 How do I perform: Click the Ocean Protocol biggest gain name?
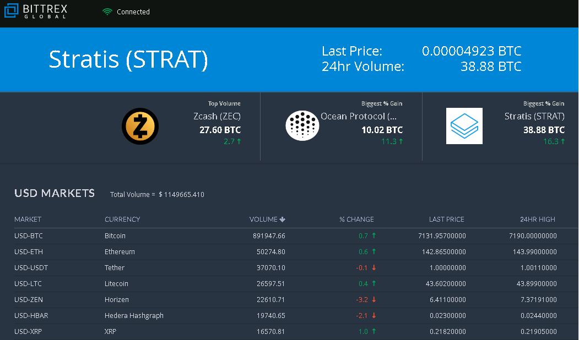tap(359, 117)
